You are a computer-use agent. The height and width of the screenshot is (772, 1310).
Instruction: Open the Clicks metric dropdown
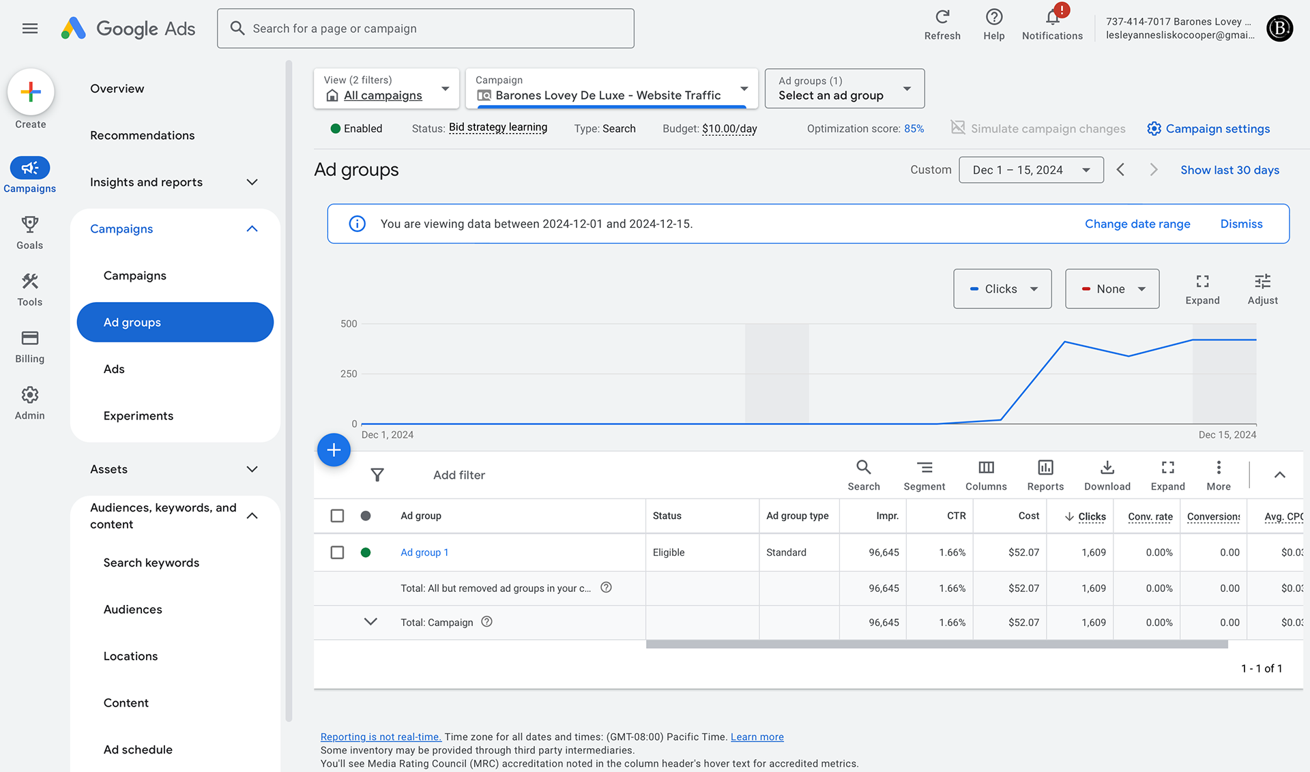point(1002,288)
